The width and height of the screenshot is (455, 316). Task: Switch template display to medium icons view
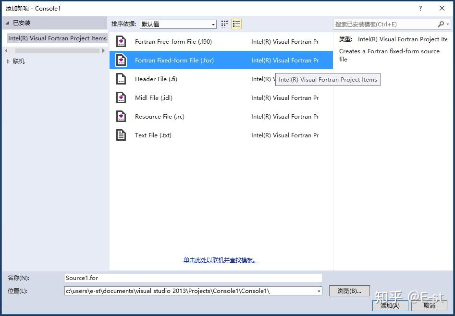[224, 24]
